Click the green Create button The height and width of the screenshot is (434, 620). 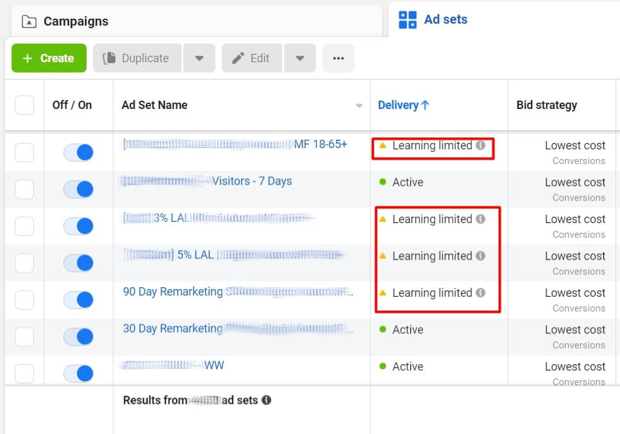[x=48, y=58]
